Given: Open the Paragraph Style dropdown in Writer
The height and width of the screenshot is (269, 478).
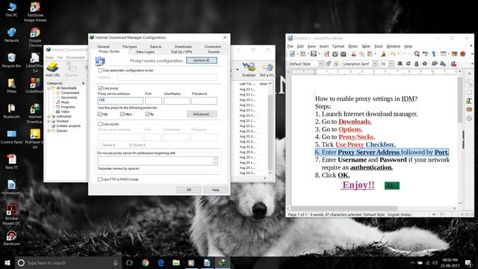Looking at the screenshot, I should [x=320, y=64].
